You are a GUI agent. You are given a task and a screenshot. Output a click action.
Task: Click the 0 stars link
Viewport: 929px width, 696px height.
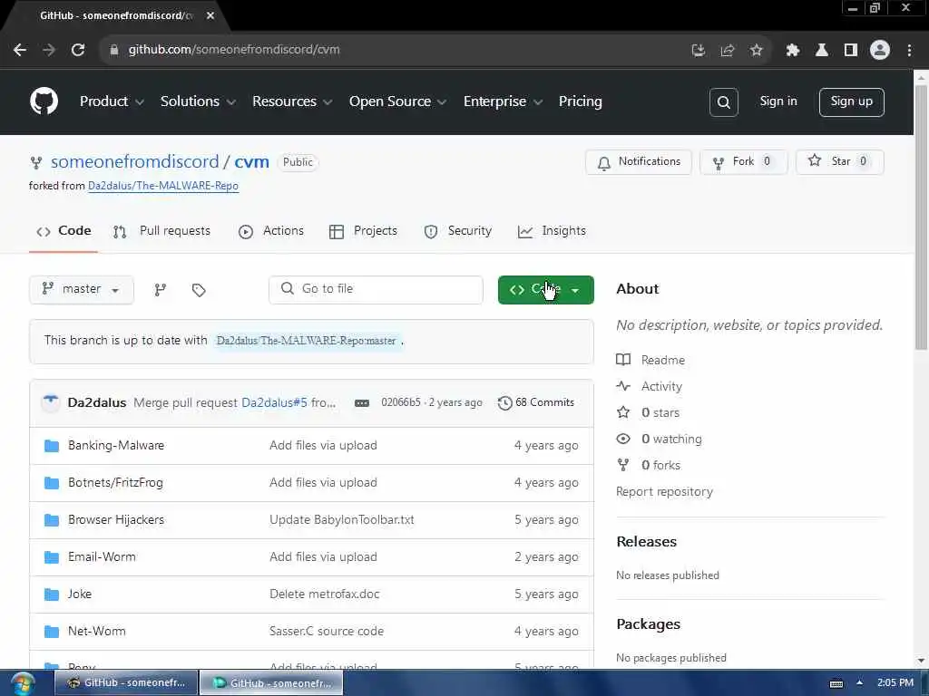click(648, 412)
